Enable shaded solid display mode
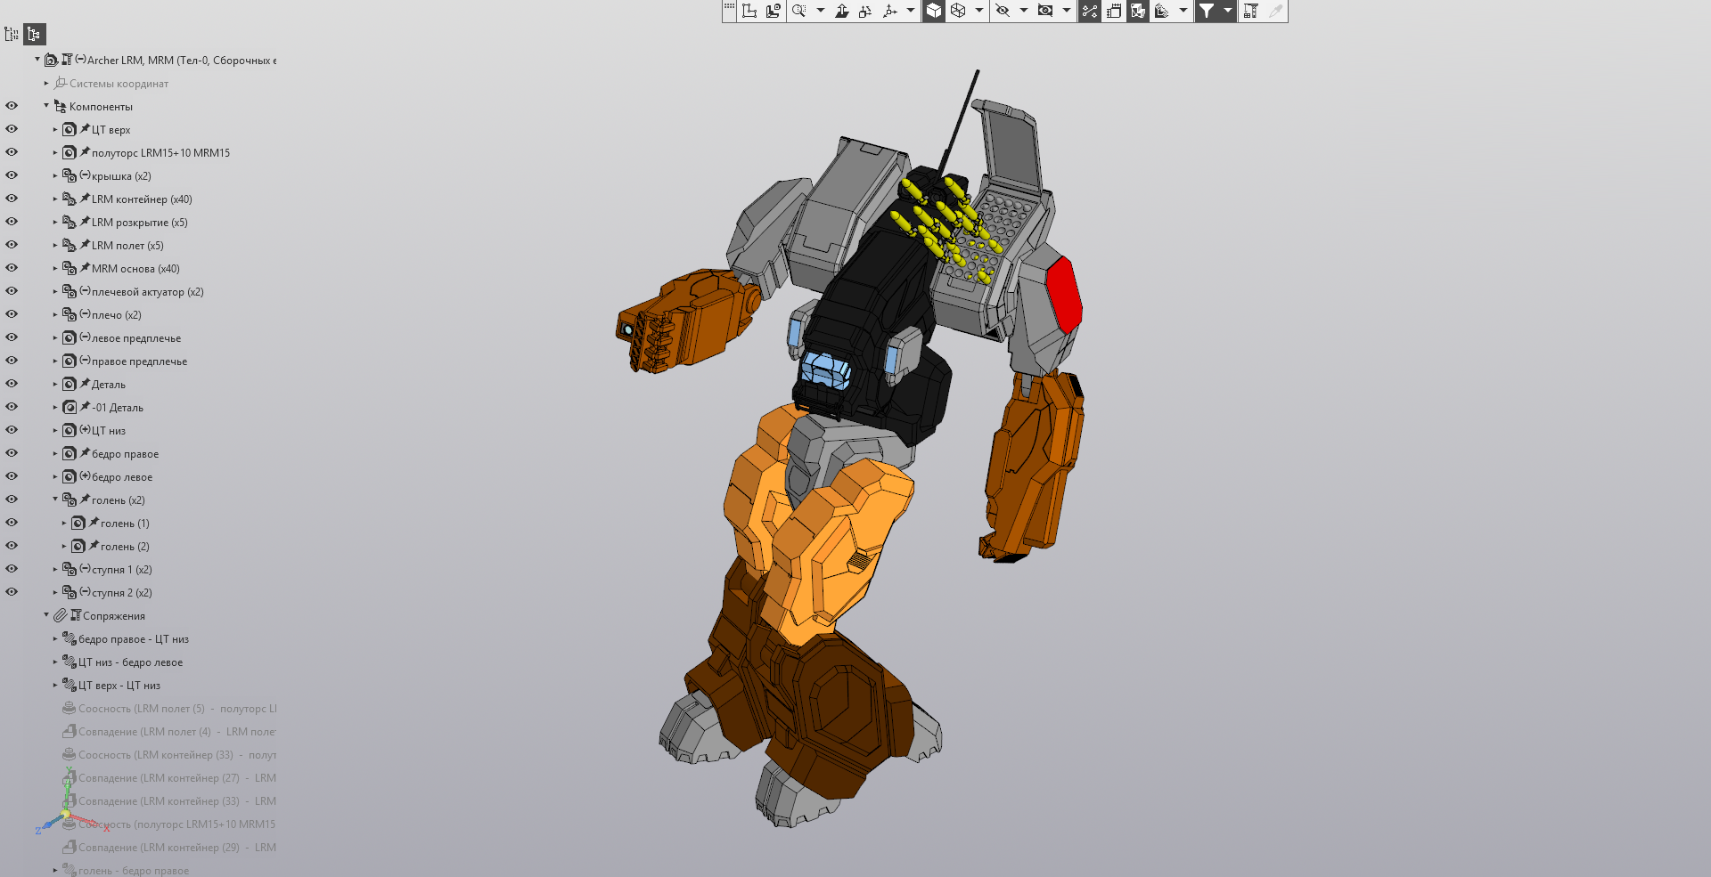Viewport: 1711px width, 877px height. pyautogui.click(x=933, y=11)
